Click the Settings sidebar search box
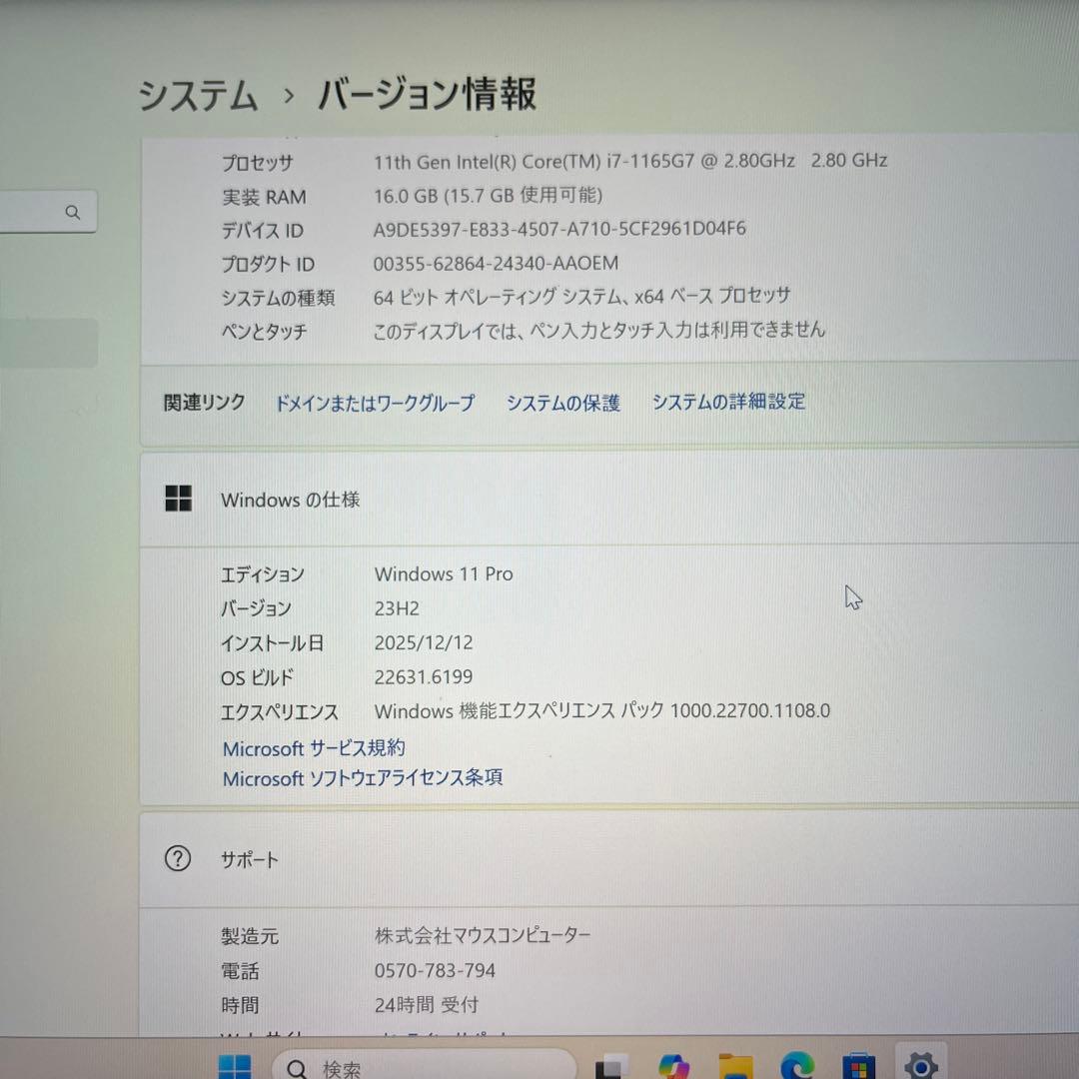 point(45,212)
